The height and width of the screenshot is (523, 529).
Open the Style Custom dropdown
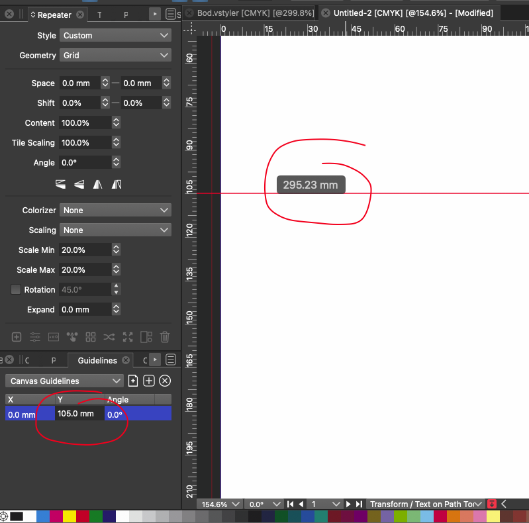115,36
